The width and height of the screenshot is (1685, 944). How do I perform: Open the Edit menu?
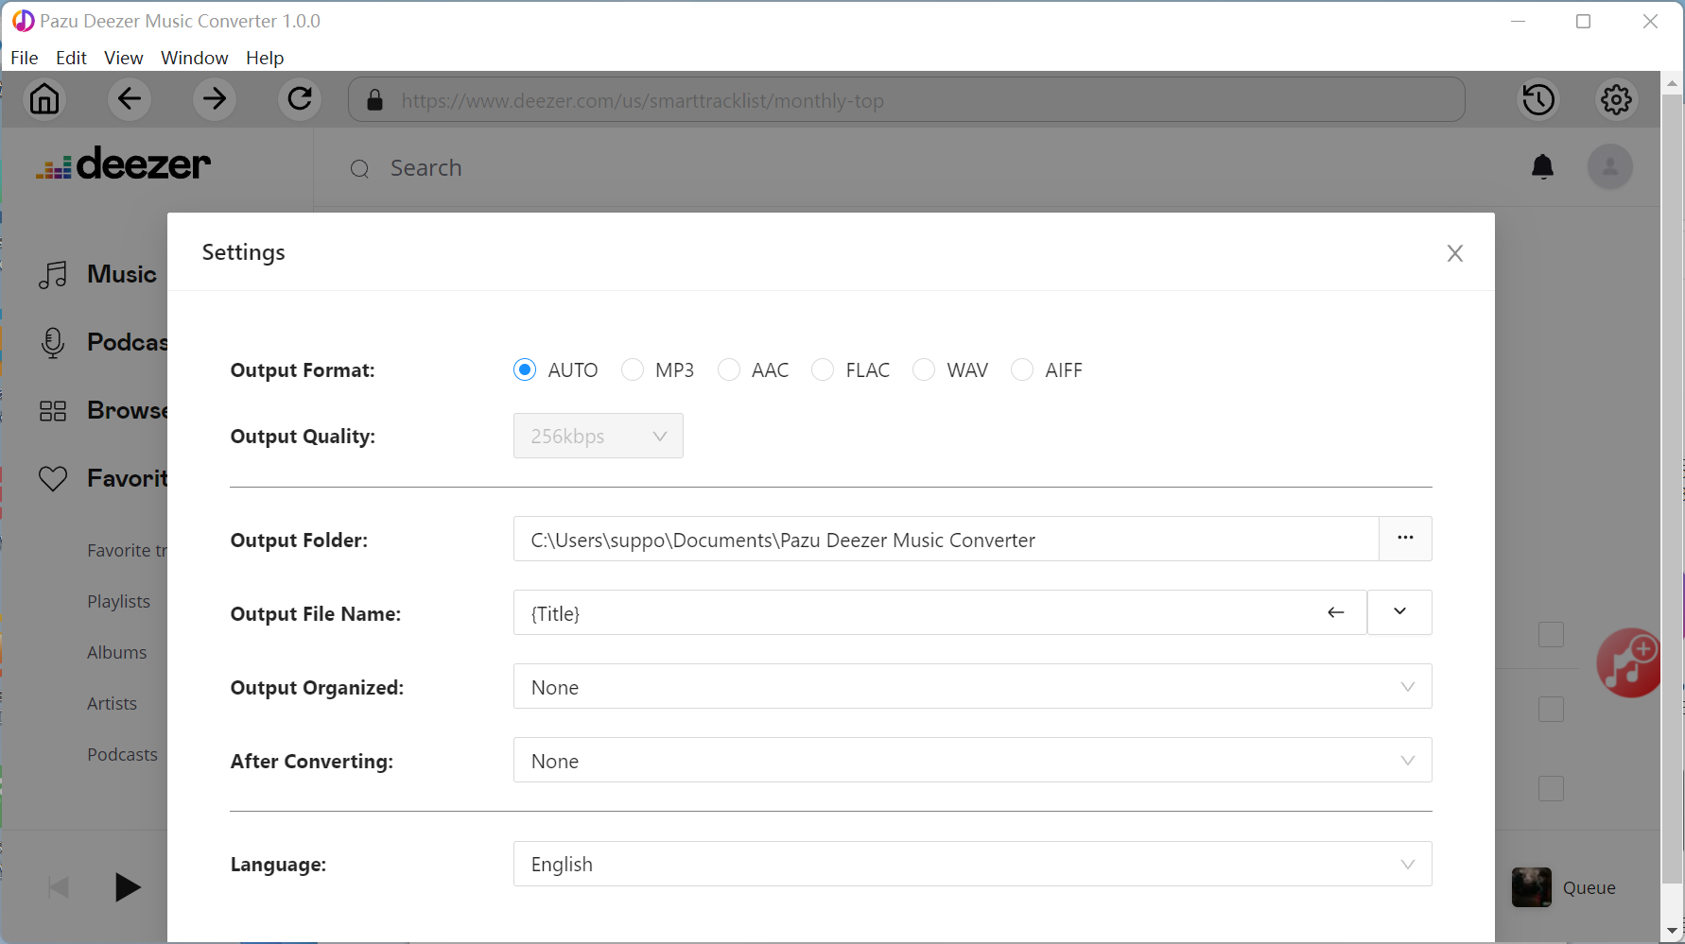[x=71, y=58]
